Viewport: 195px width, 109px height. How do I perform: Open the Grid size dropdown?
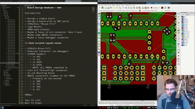point(152,11)
